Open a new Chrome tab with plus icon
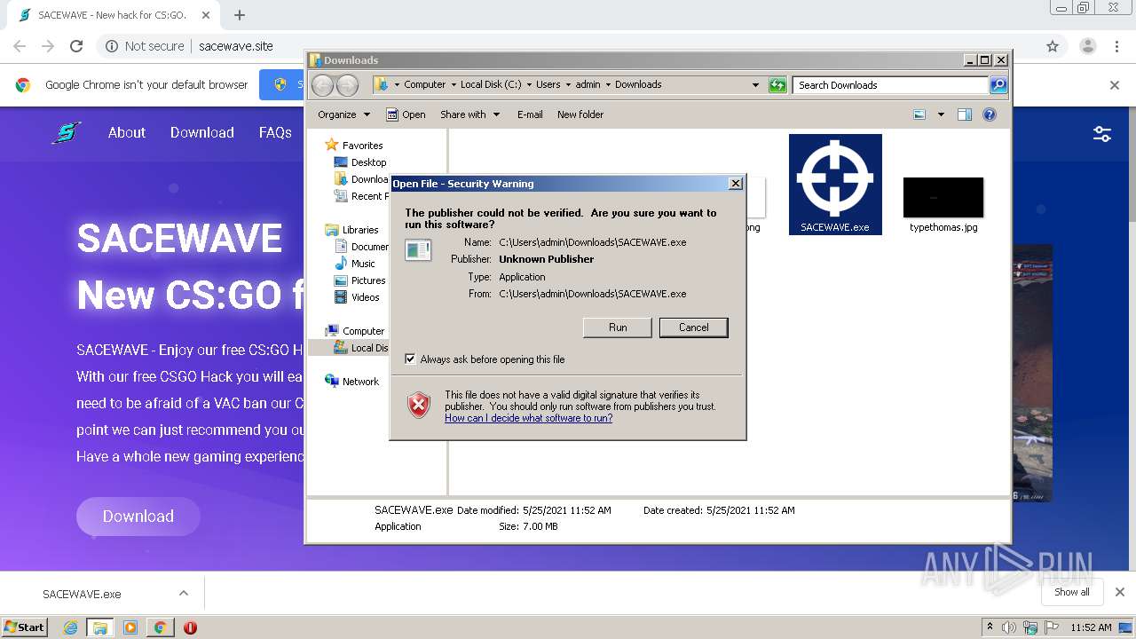 (240, 15)
